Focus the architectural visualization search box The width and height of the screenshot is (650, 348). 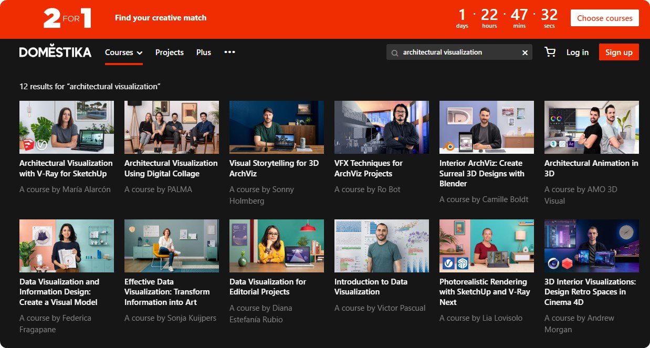pos(459,52)
